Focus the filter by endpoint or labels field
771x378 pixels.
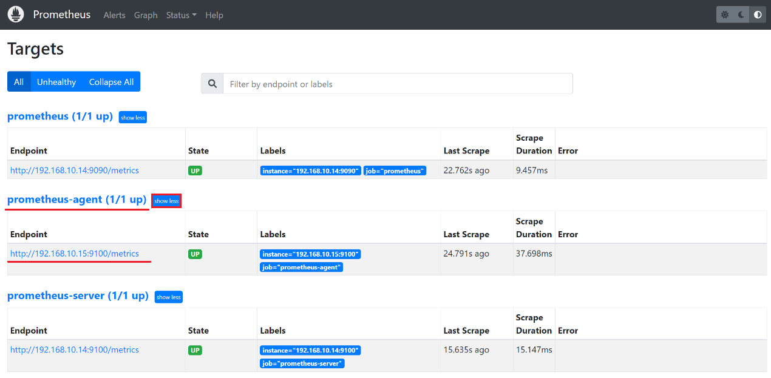[398, 84]
